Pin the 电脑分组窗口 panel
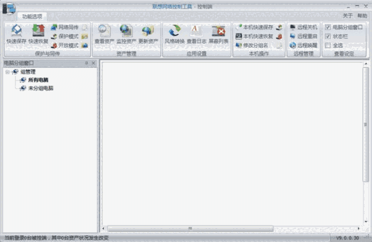The width and height of the screenshot is (372, 242). point(86,63)
